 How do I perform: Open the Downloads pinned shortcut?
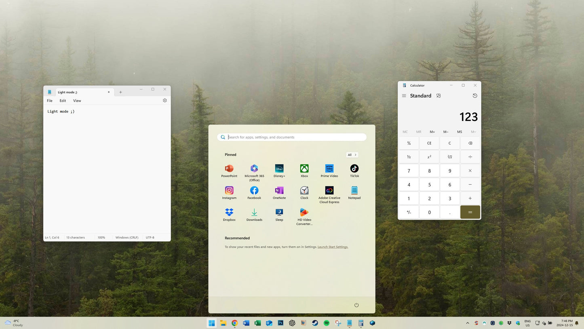254,214
